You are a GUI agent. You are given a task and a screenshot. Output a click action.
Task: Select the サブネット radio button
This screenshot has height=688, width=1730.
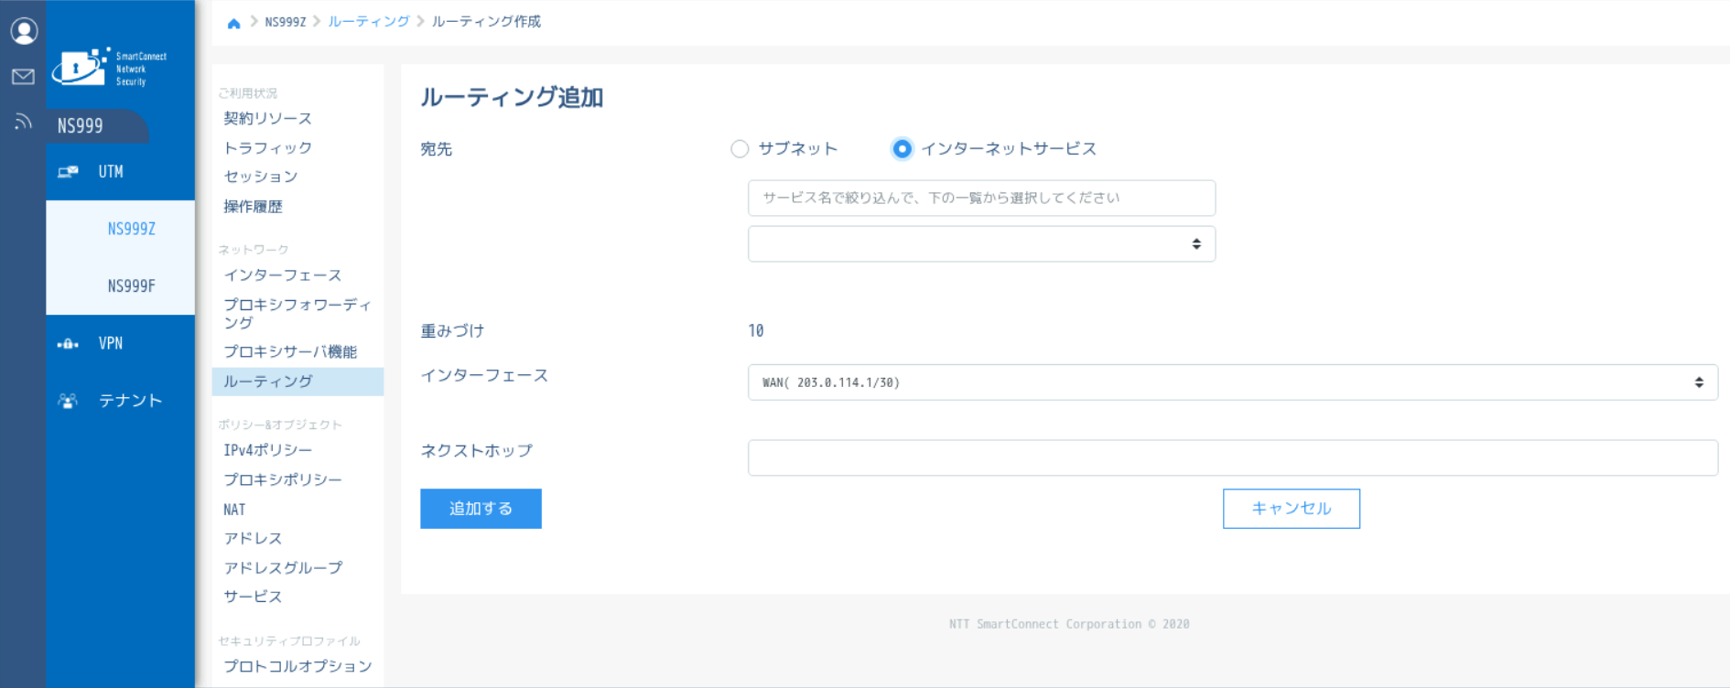click(x=740, y=149)
